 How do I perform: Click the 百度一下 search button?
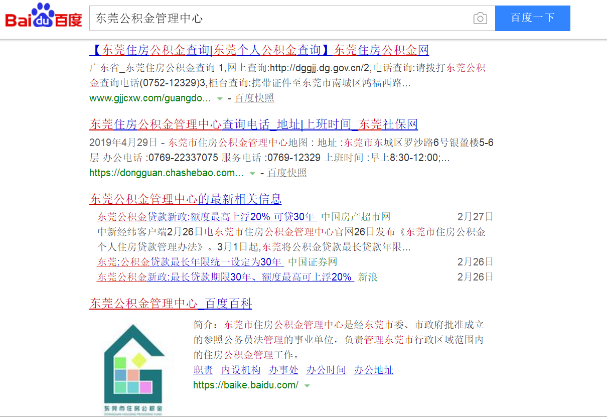coord(532,19)
